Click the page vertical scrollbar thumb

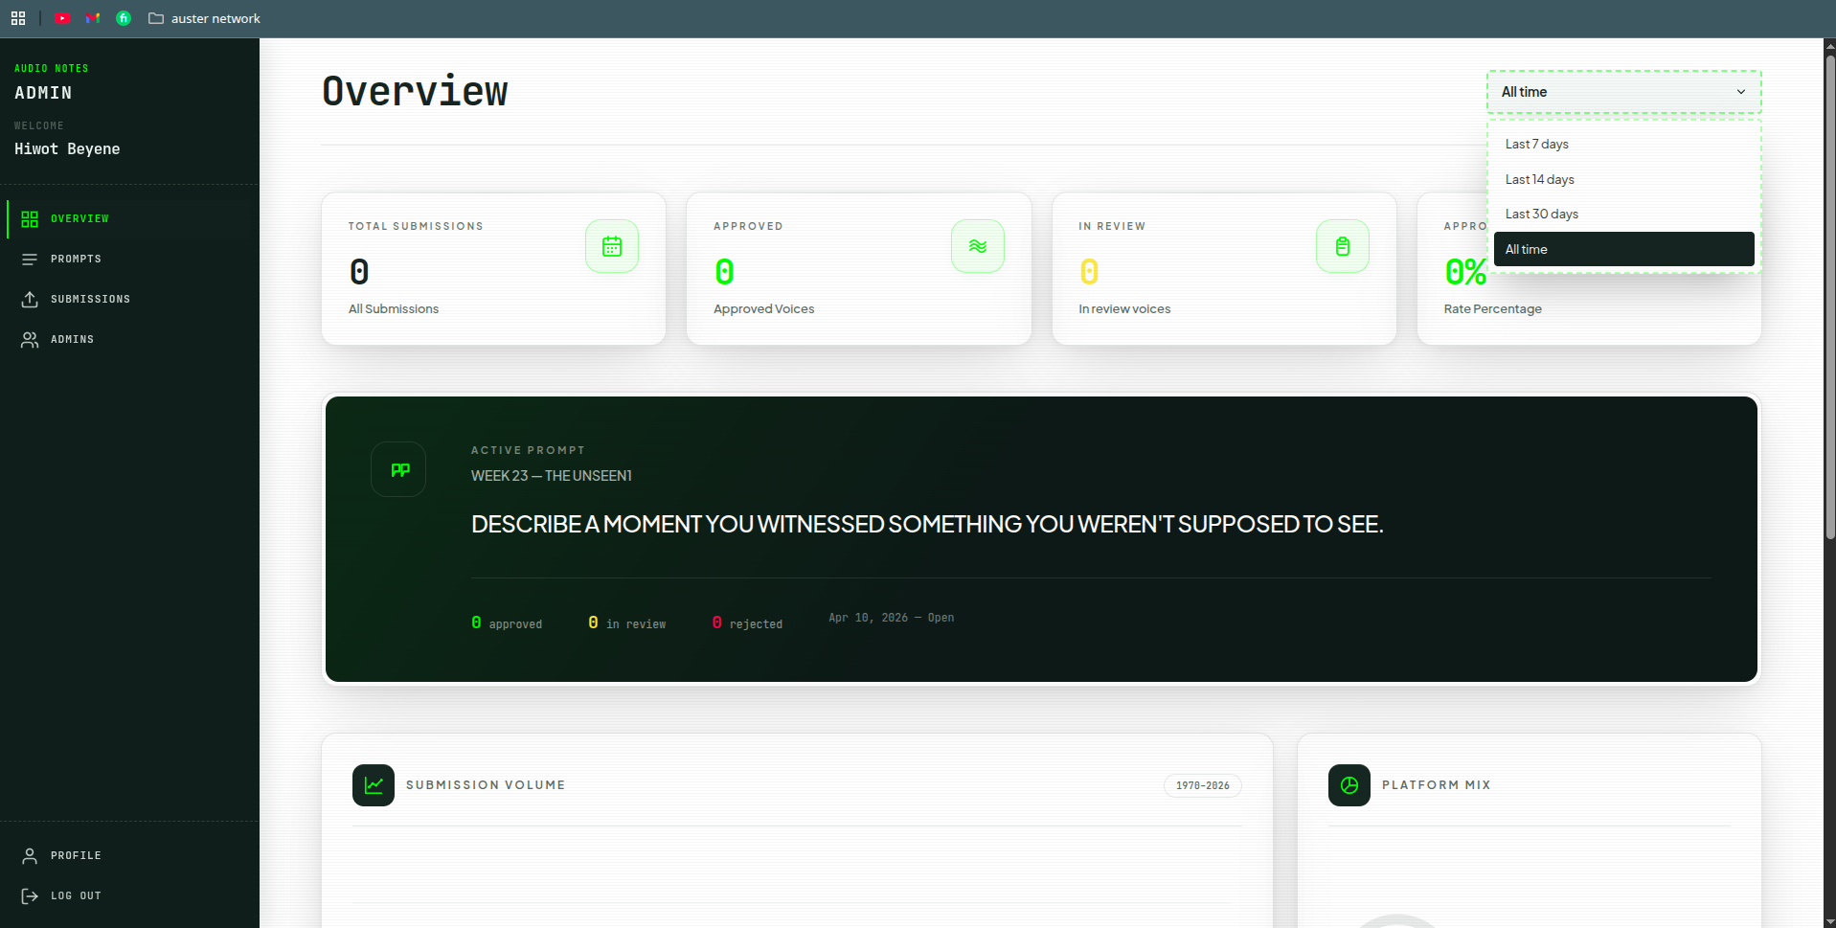coord(1829,297)
